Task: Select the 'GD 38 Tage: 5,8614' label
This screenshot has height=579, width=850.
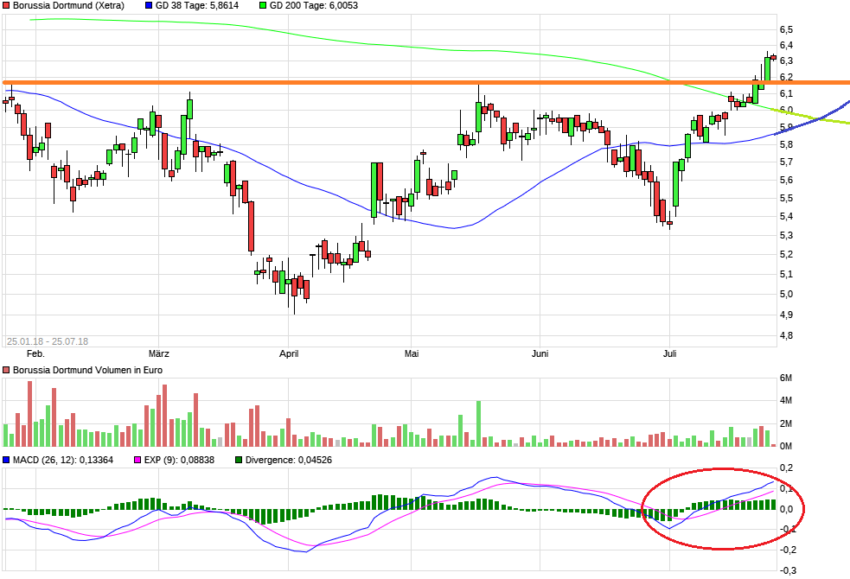Action: coord(197,5)
